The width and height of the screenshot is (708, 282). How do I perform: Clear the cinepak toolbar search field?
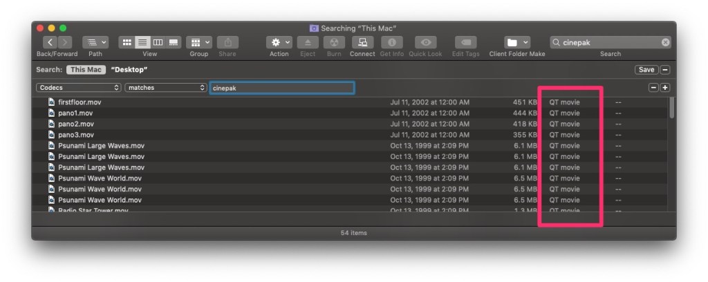(665, 42)
